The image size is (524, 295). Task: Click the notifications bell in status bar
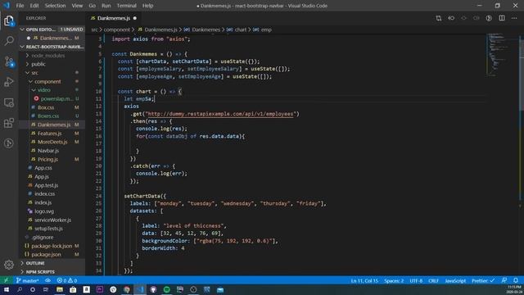pyautogui.click(x=516, y=280)
